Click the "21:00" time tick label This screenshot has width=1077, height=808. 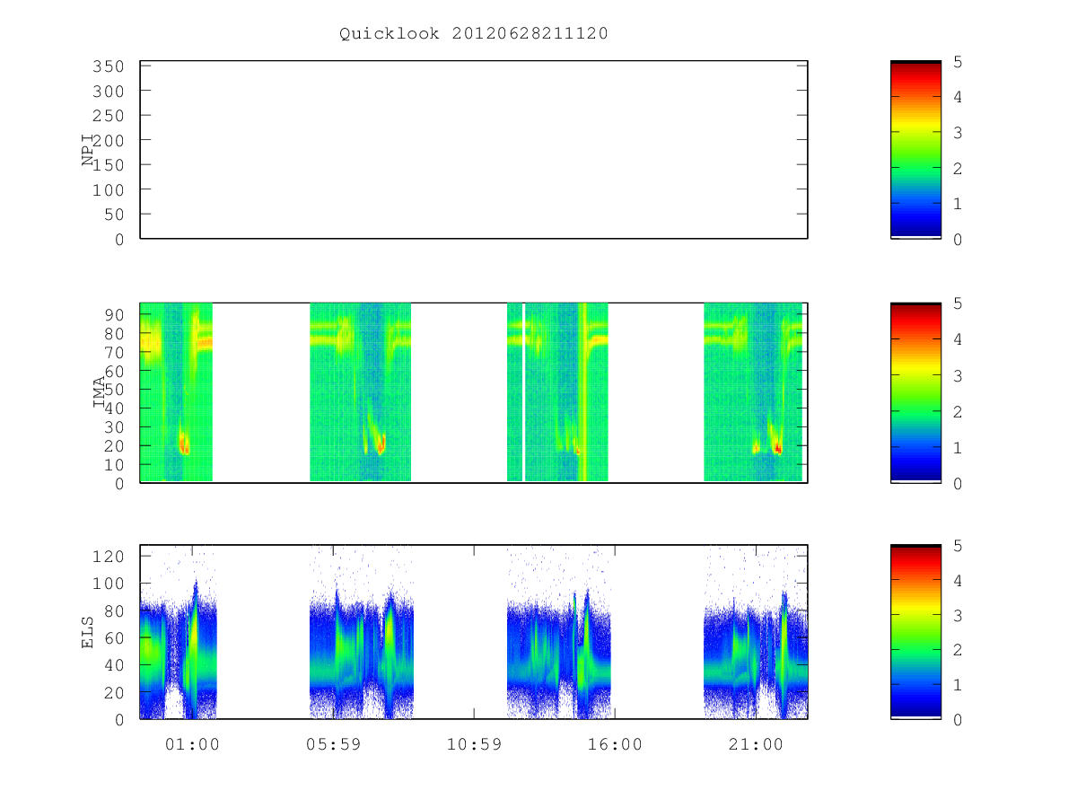[756, 744]
